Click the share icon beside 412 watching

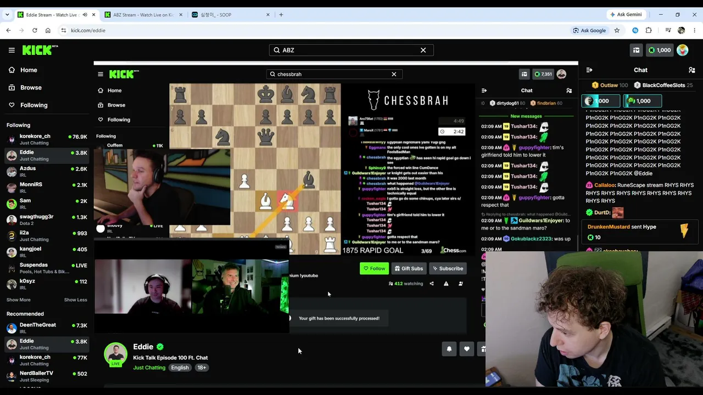pyautogui.click(x=432, y=284)
